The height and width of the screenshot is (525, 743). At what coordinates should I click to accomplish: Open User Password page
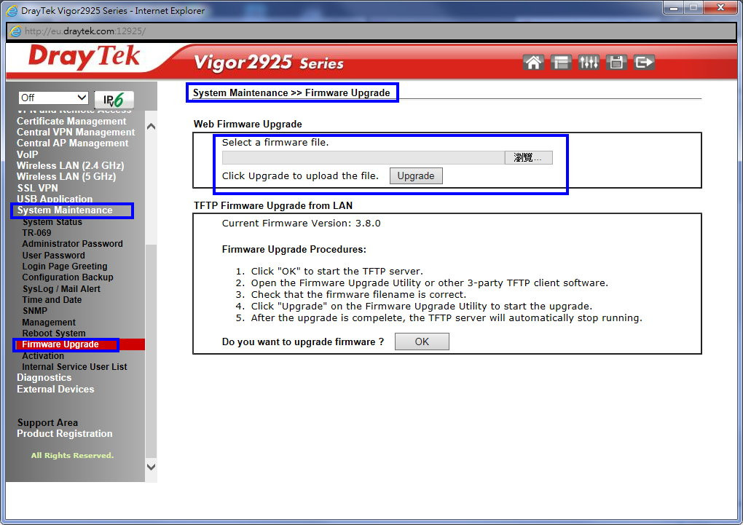(54, 255)
